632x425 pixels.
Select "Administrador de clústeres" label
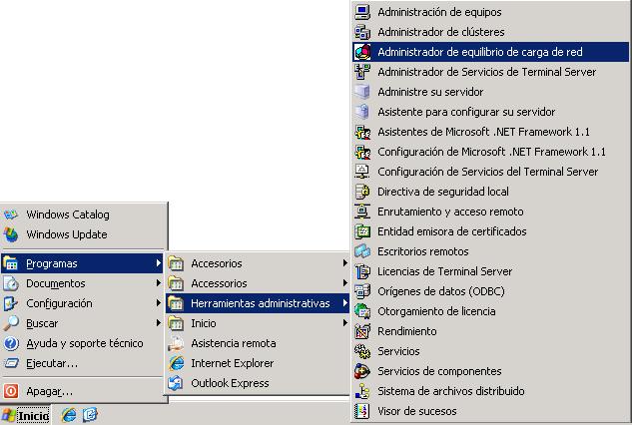pos(441,32)
